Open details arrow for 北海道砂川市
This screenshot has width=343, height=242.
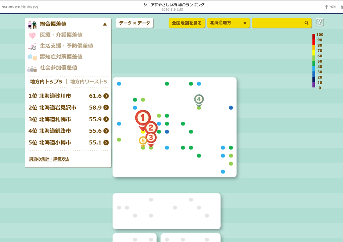tap(106, 96)
